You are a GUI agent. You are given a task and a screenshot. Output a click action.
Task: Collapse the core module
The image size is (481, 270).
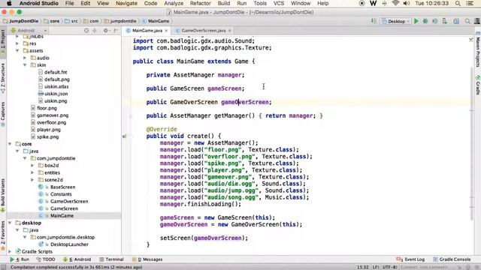click(x=10, y=144)
